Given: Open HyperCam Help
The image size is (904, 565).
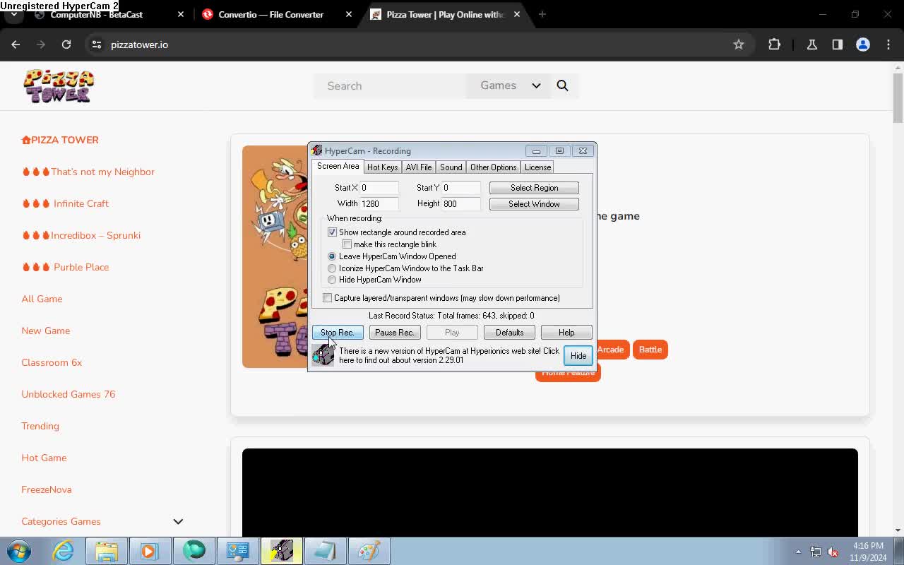Looking at the screenshot, I should (x=566, y=333).
